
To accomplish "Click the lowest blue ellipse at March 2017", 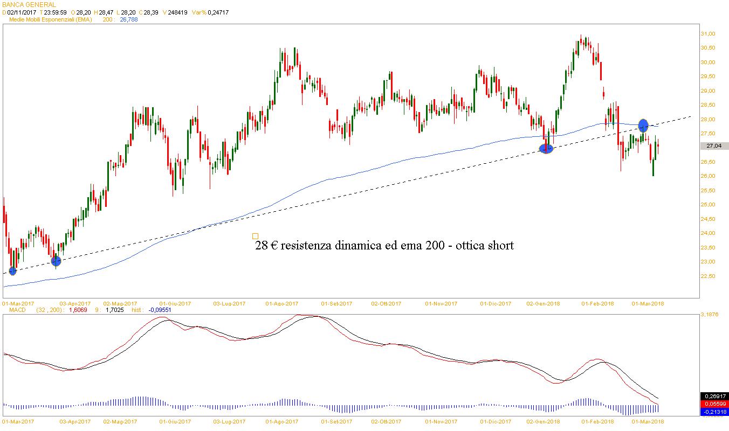I will [13, 271].
